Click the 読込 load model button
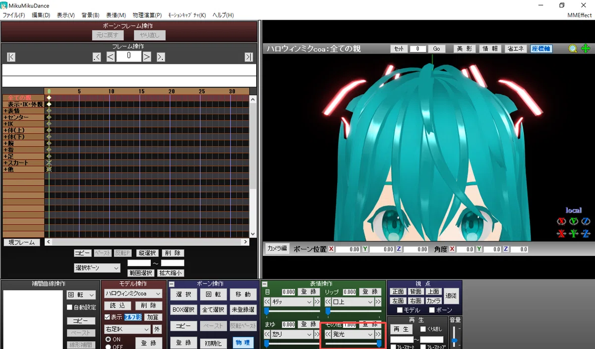The width and height of the screenshot is (595, 349). pyautogui.click(x=117, y=305)
